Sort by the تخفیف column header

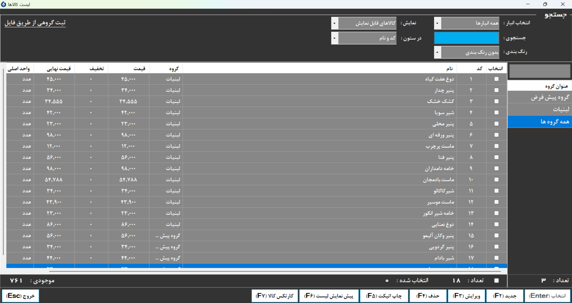(92, 69)
